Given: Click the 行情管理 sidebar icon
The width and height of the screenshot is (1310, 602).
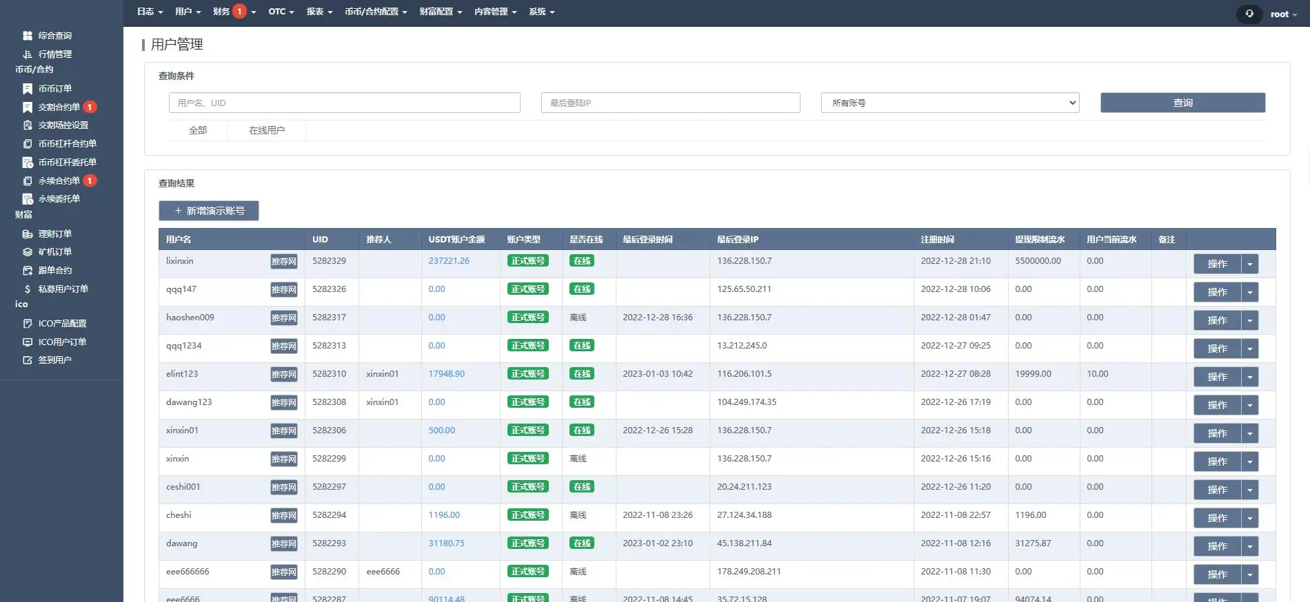Looking at the screenshot, I should [x=28, y=54].
